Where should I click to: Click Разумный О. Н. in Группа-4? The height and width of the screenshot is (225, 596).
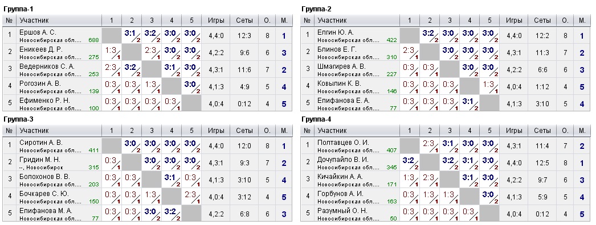342,211
